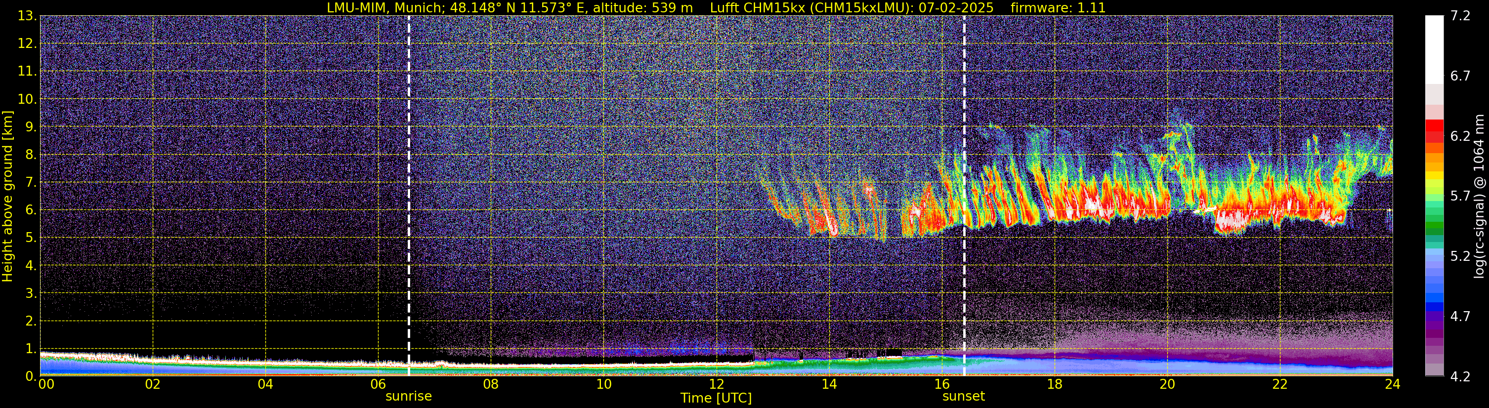Click the height axis tick label '12.'
Viewport: 1489px width, 408px height.
tap(27, 44)
